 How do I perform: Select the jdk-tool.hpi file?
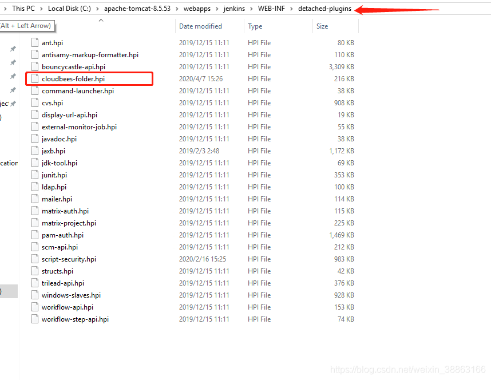click(60, 163)
